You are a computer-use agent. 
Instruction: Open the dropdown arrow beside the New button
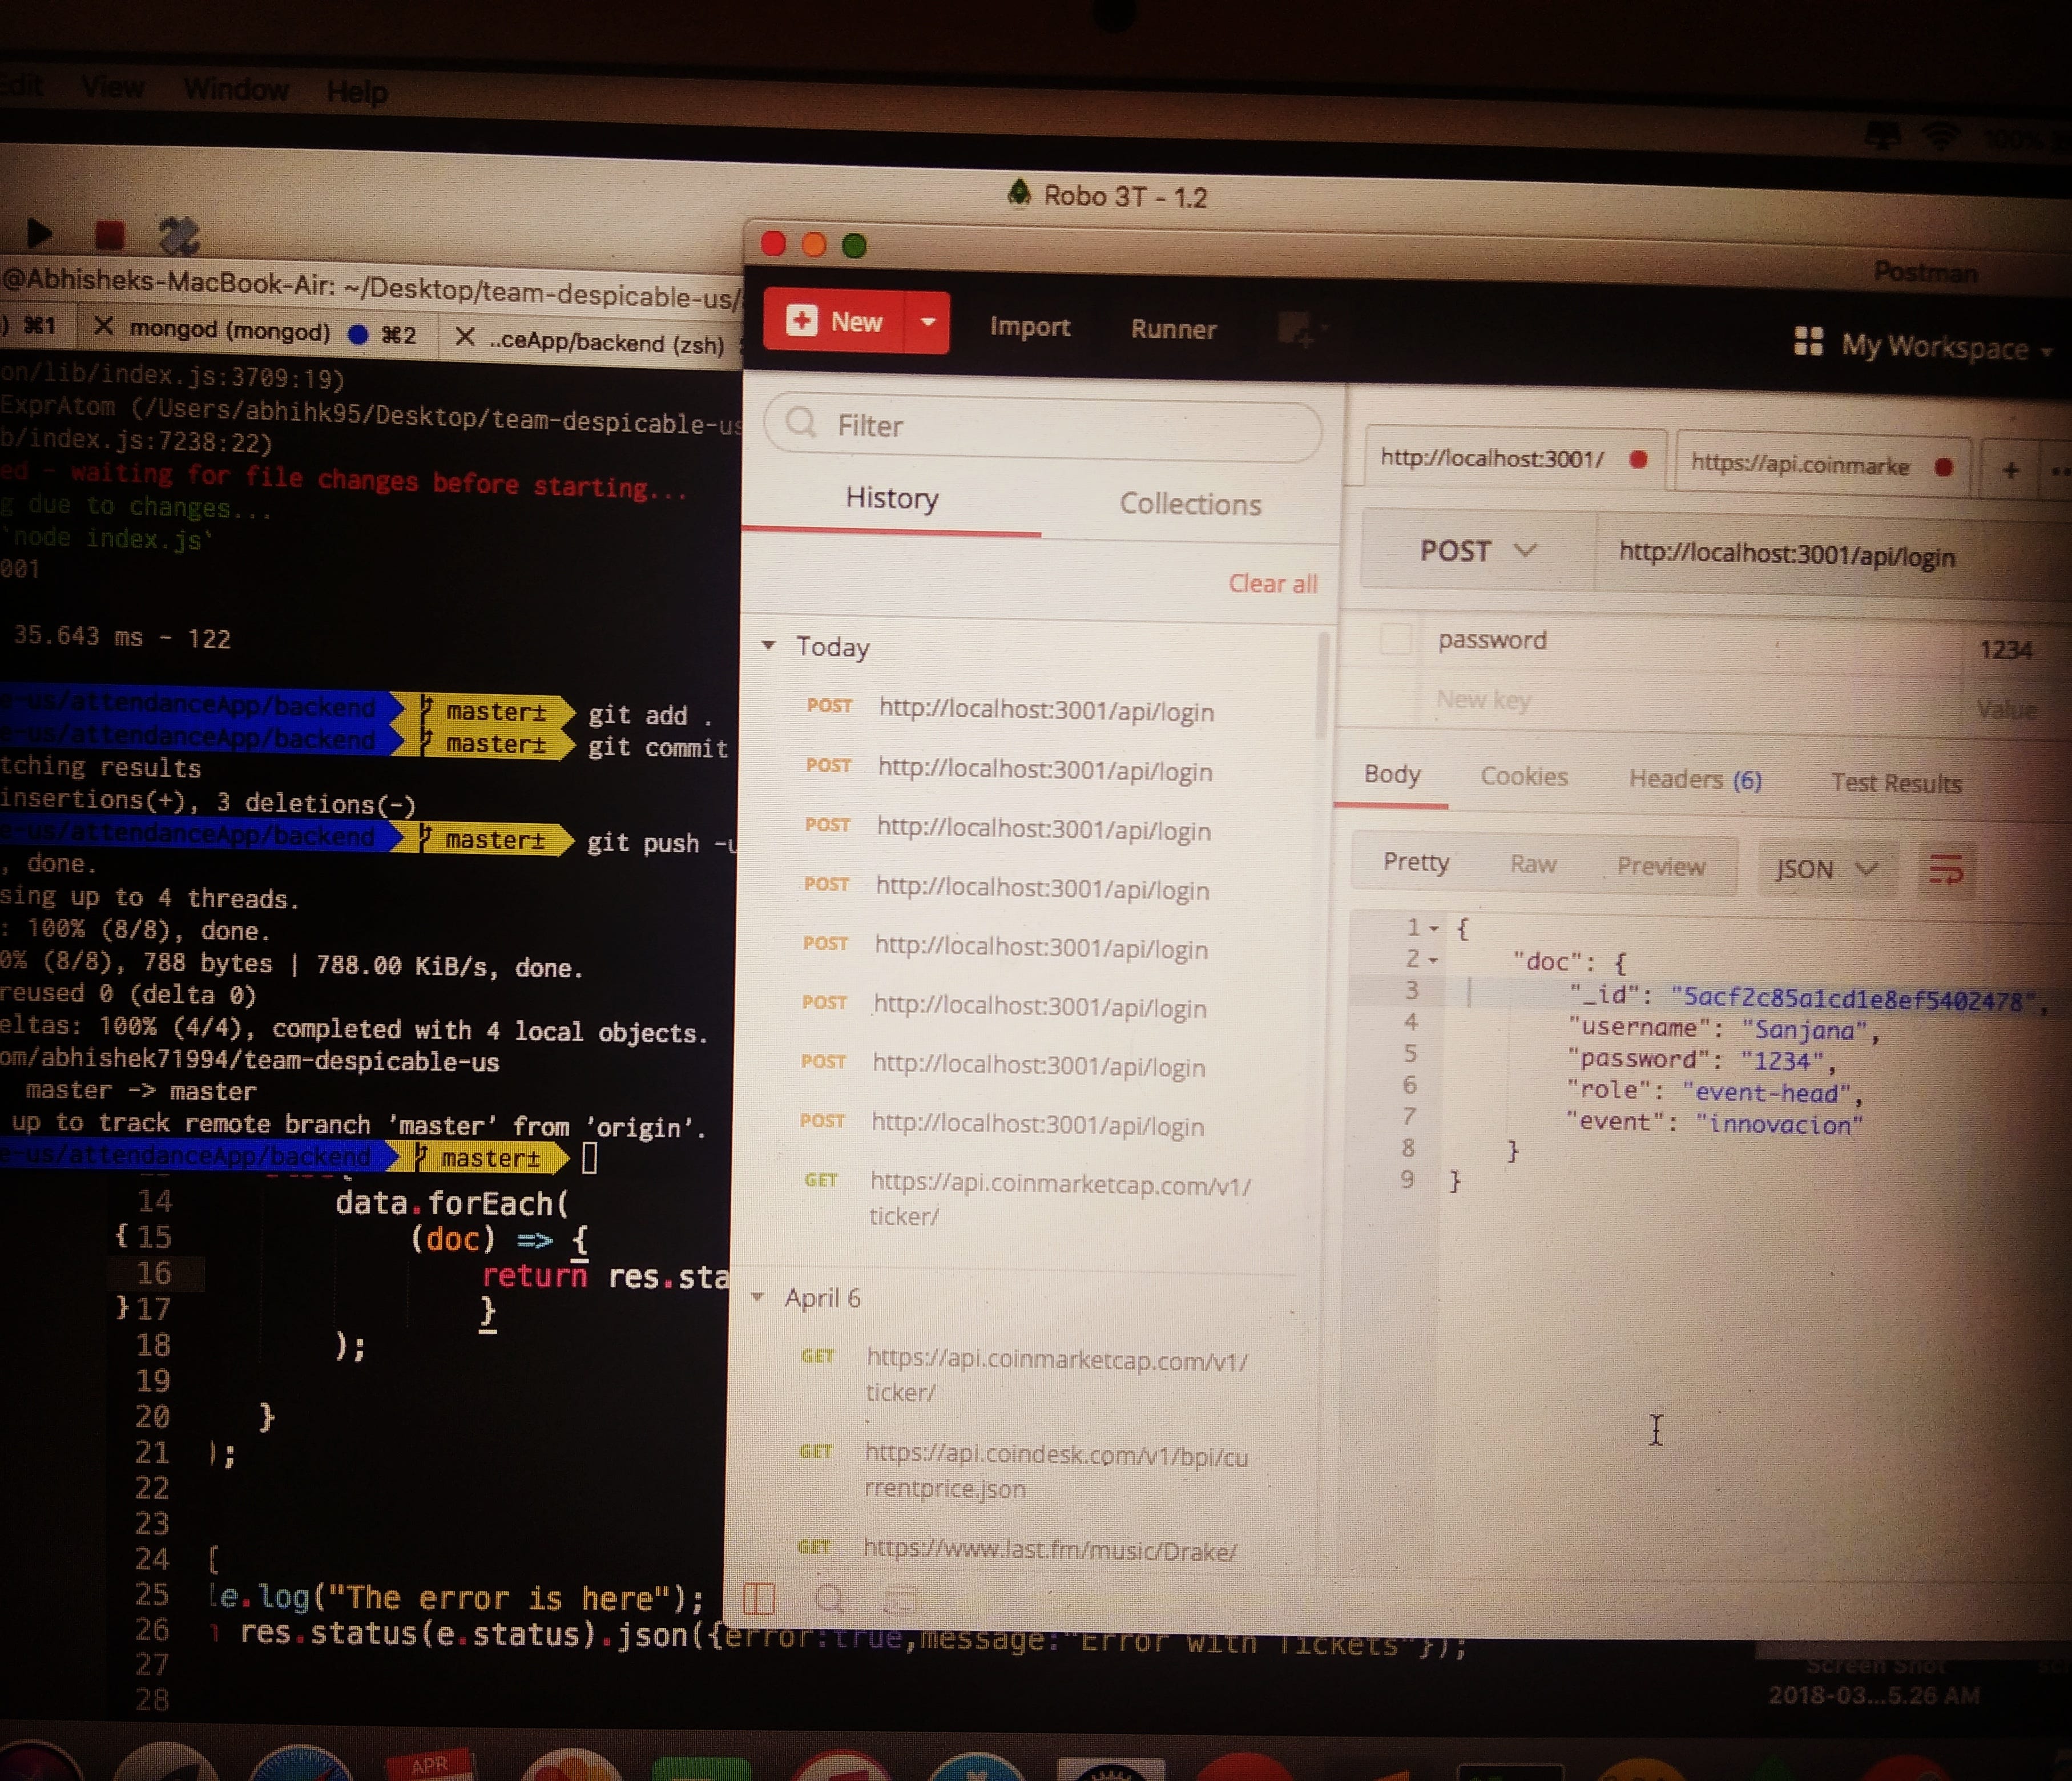tap(928, 322)
